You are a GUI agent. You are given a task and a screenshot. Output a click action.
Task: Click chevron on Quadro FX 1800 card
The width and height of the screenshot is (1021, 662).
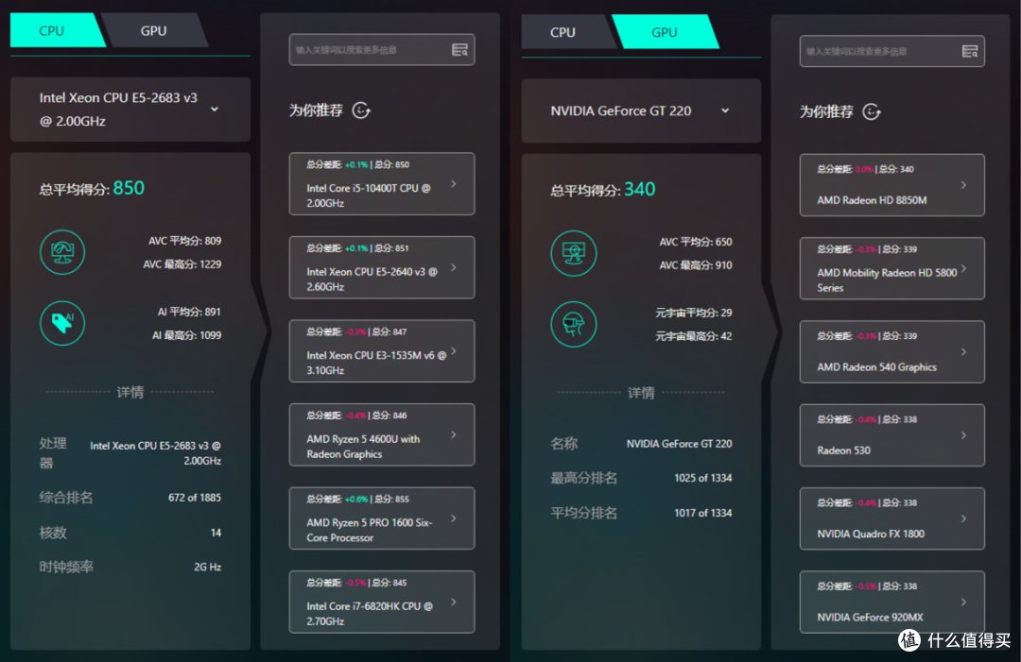[x=963, y=518]
